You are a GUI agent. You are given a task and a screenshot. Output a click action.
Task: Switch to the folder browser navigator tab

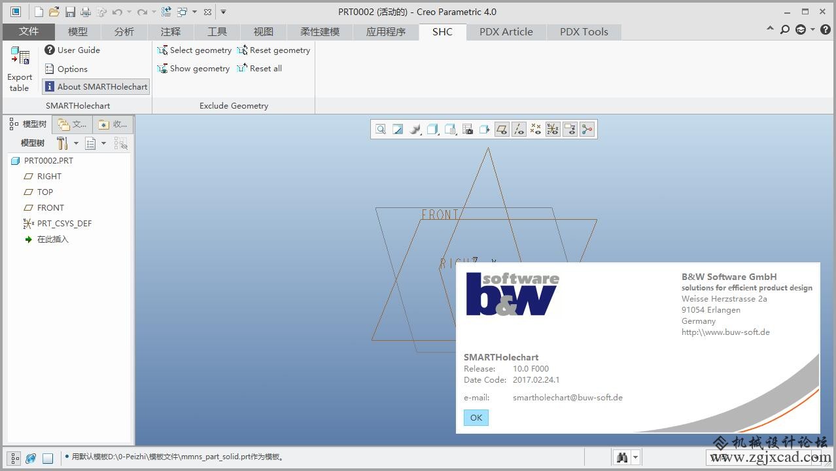coord(72,124)
